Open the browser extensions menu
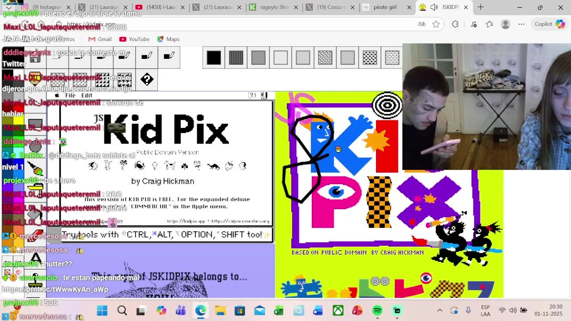The image size is (571, 321). point(455,24)
